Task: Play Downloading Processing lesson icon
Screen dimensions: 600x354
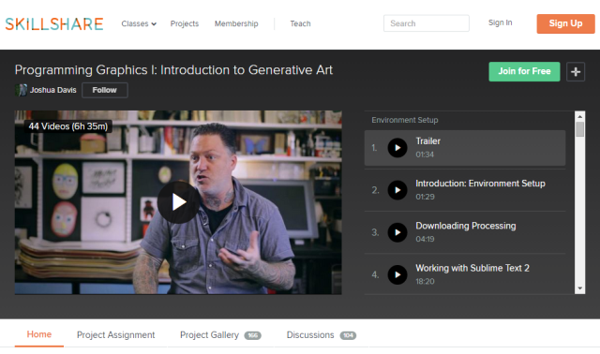Action: (397, 232)
